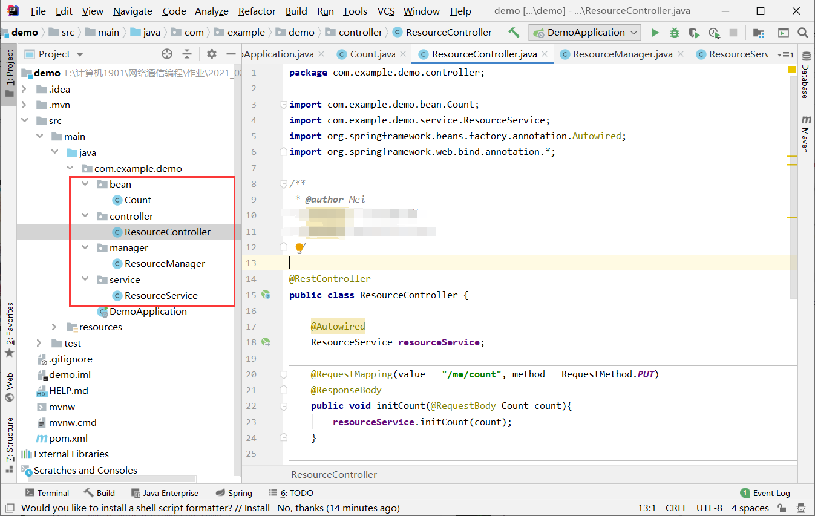
Task: Expand the .mvn folder
Action: pos(24,105)
